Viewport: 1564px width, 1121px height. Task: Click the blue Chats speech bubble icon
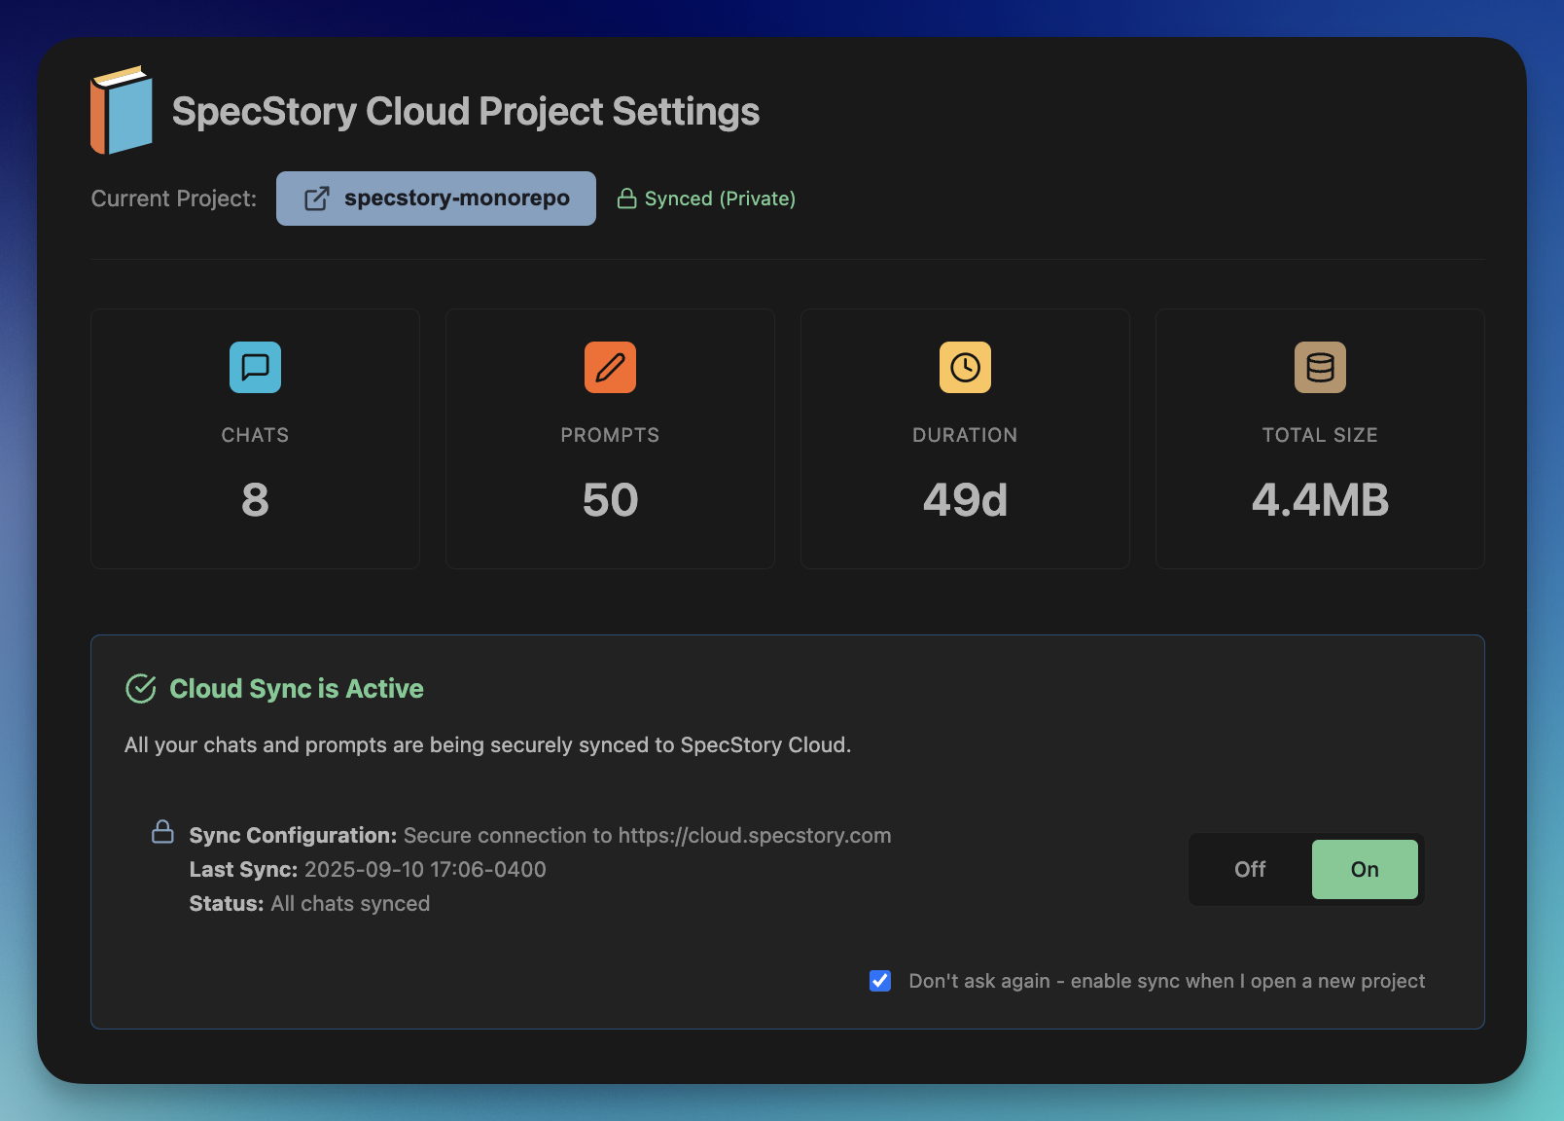(x=255, y=367)
